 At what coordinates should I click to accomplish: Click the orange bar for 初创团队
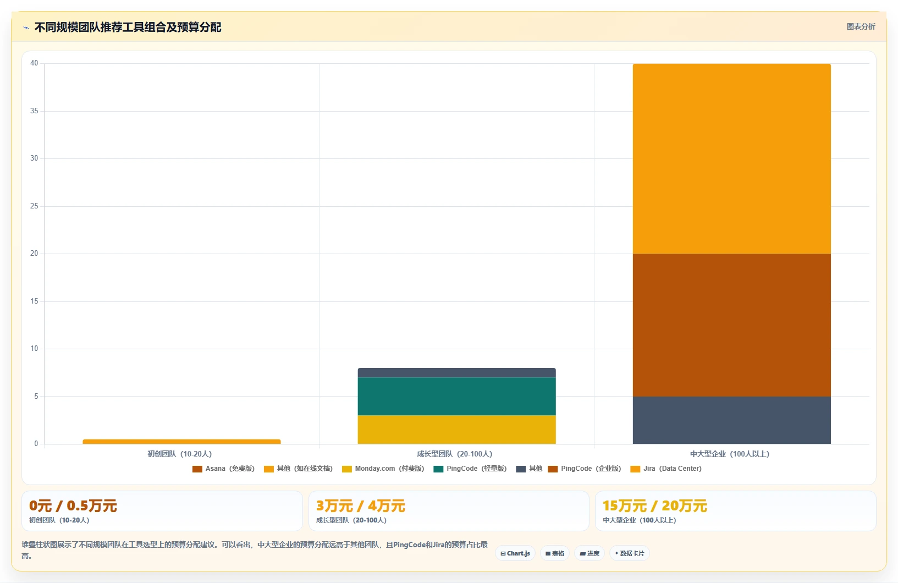click(x=181, y=442)
